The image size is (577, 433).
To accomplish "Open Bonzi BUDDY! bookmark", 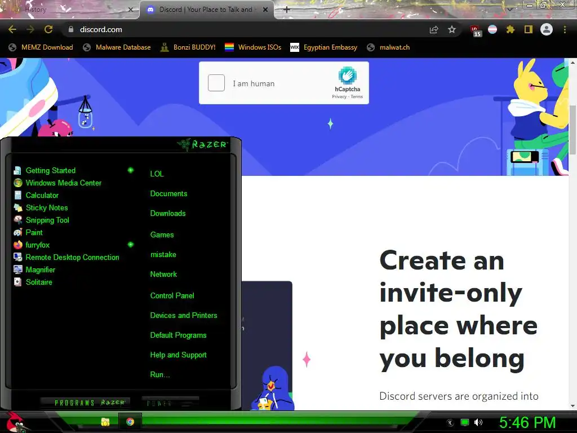I will (188, 47).
